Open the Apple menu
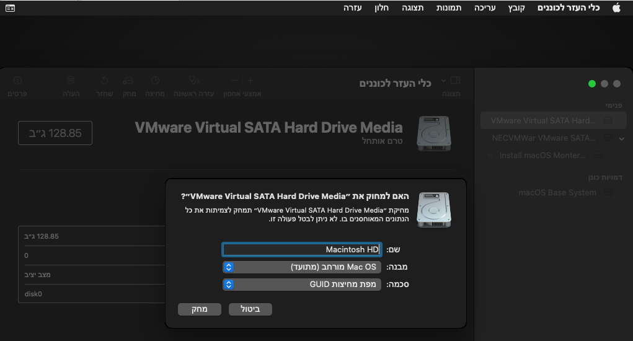The height and width of the screenshot is (341, 633). click(616, 7)
